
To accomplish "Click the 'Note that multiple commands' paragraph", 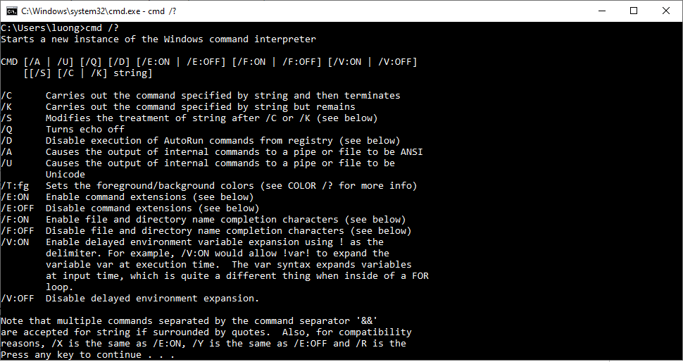I will [206, 332].
